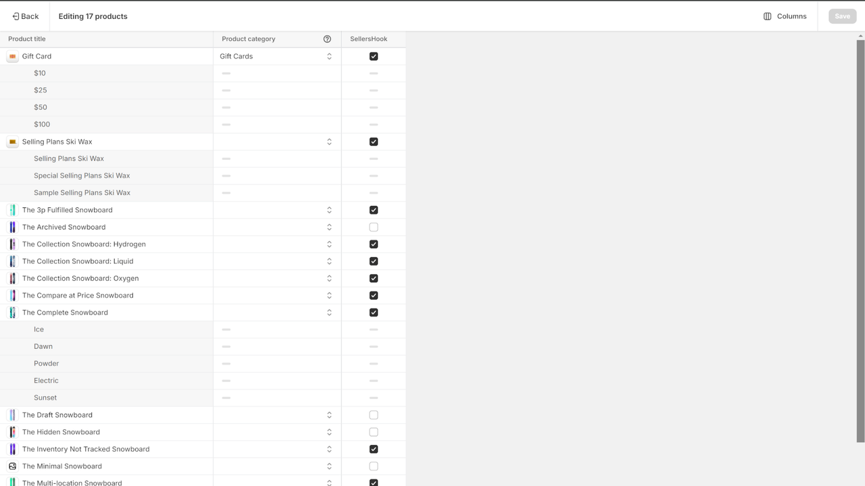Image resolution: width=865 pixels, height=486 pixels.
Task: Click the Back button label
Action: [30, 16]
